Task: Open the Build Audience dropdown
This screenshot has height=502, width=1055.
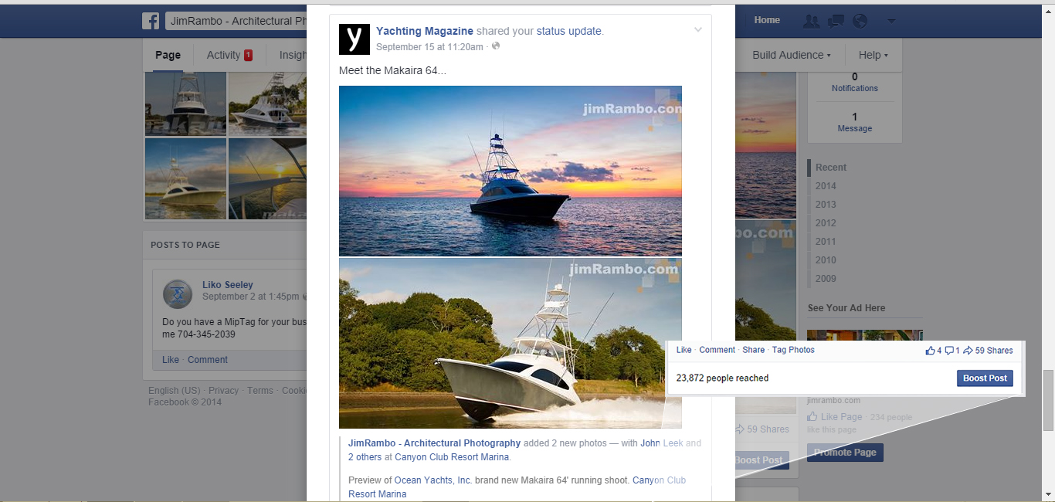Action: [x=792, y=55]
